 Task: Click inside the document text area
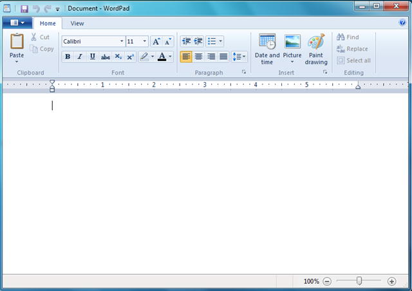pyautogui.click(x=205, y=184)
